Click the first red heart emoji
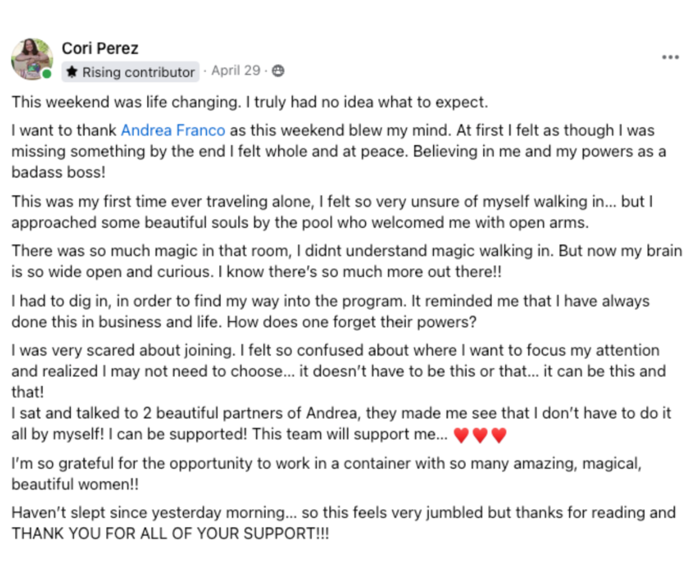This screenshot has height=583, width=695. pyautogui.click(x=461, y=436)
